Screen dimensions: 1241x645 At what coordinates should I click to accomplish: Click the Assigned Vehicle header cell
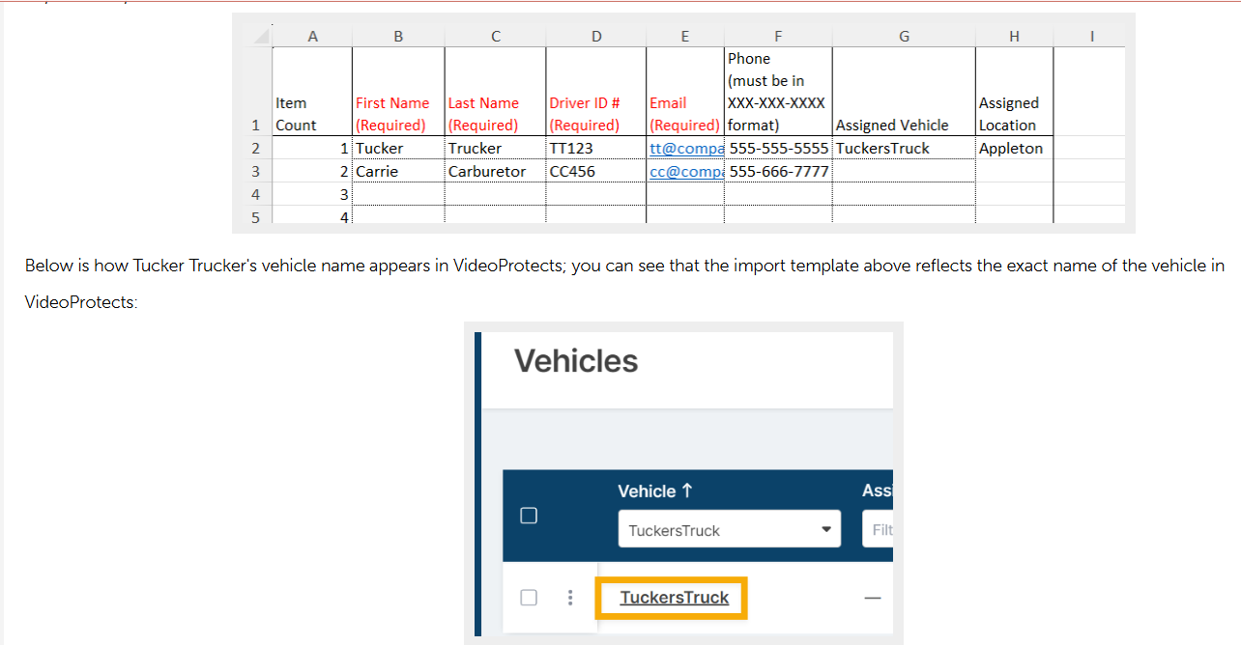coord(904,92)
